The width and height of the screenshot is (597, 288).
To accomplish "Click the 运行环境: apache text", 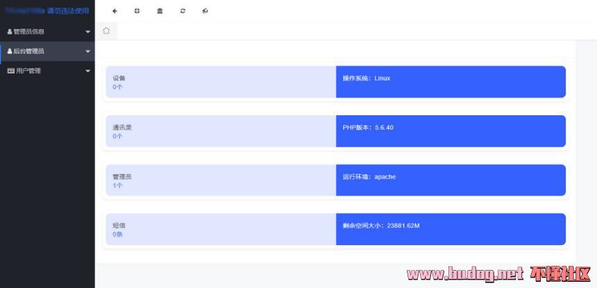I will pos(369,177).
